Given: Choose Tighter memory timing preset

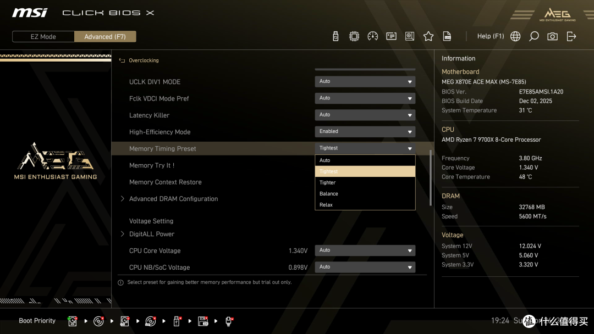Looking at the screenshot, I should (365, 182).
